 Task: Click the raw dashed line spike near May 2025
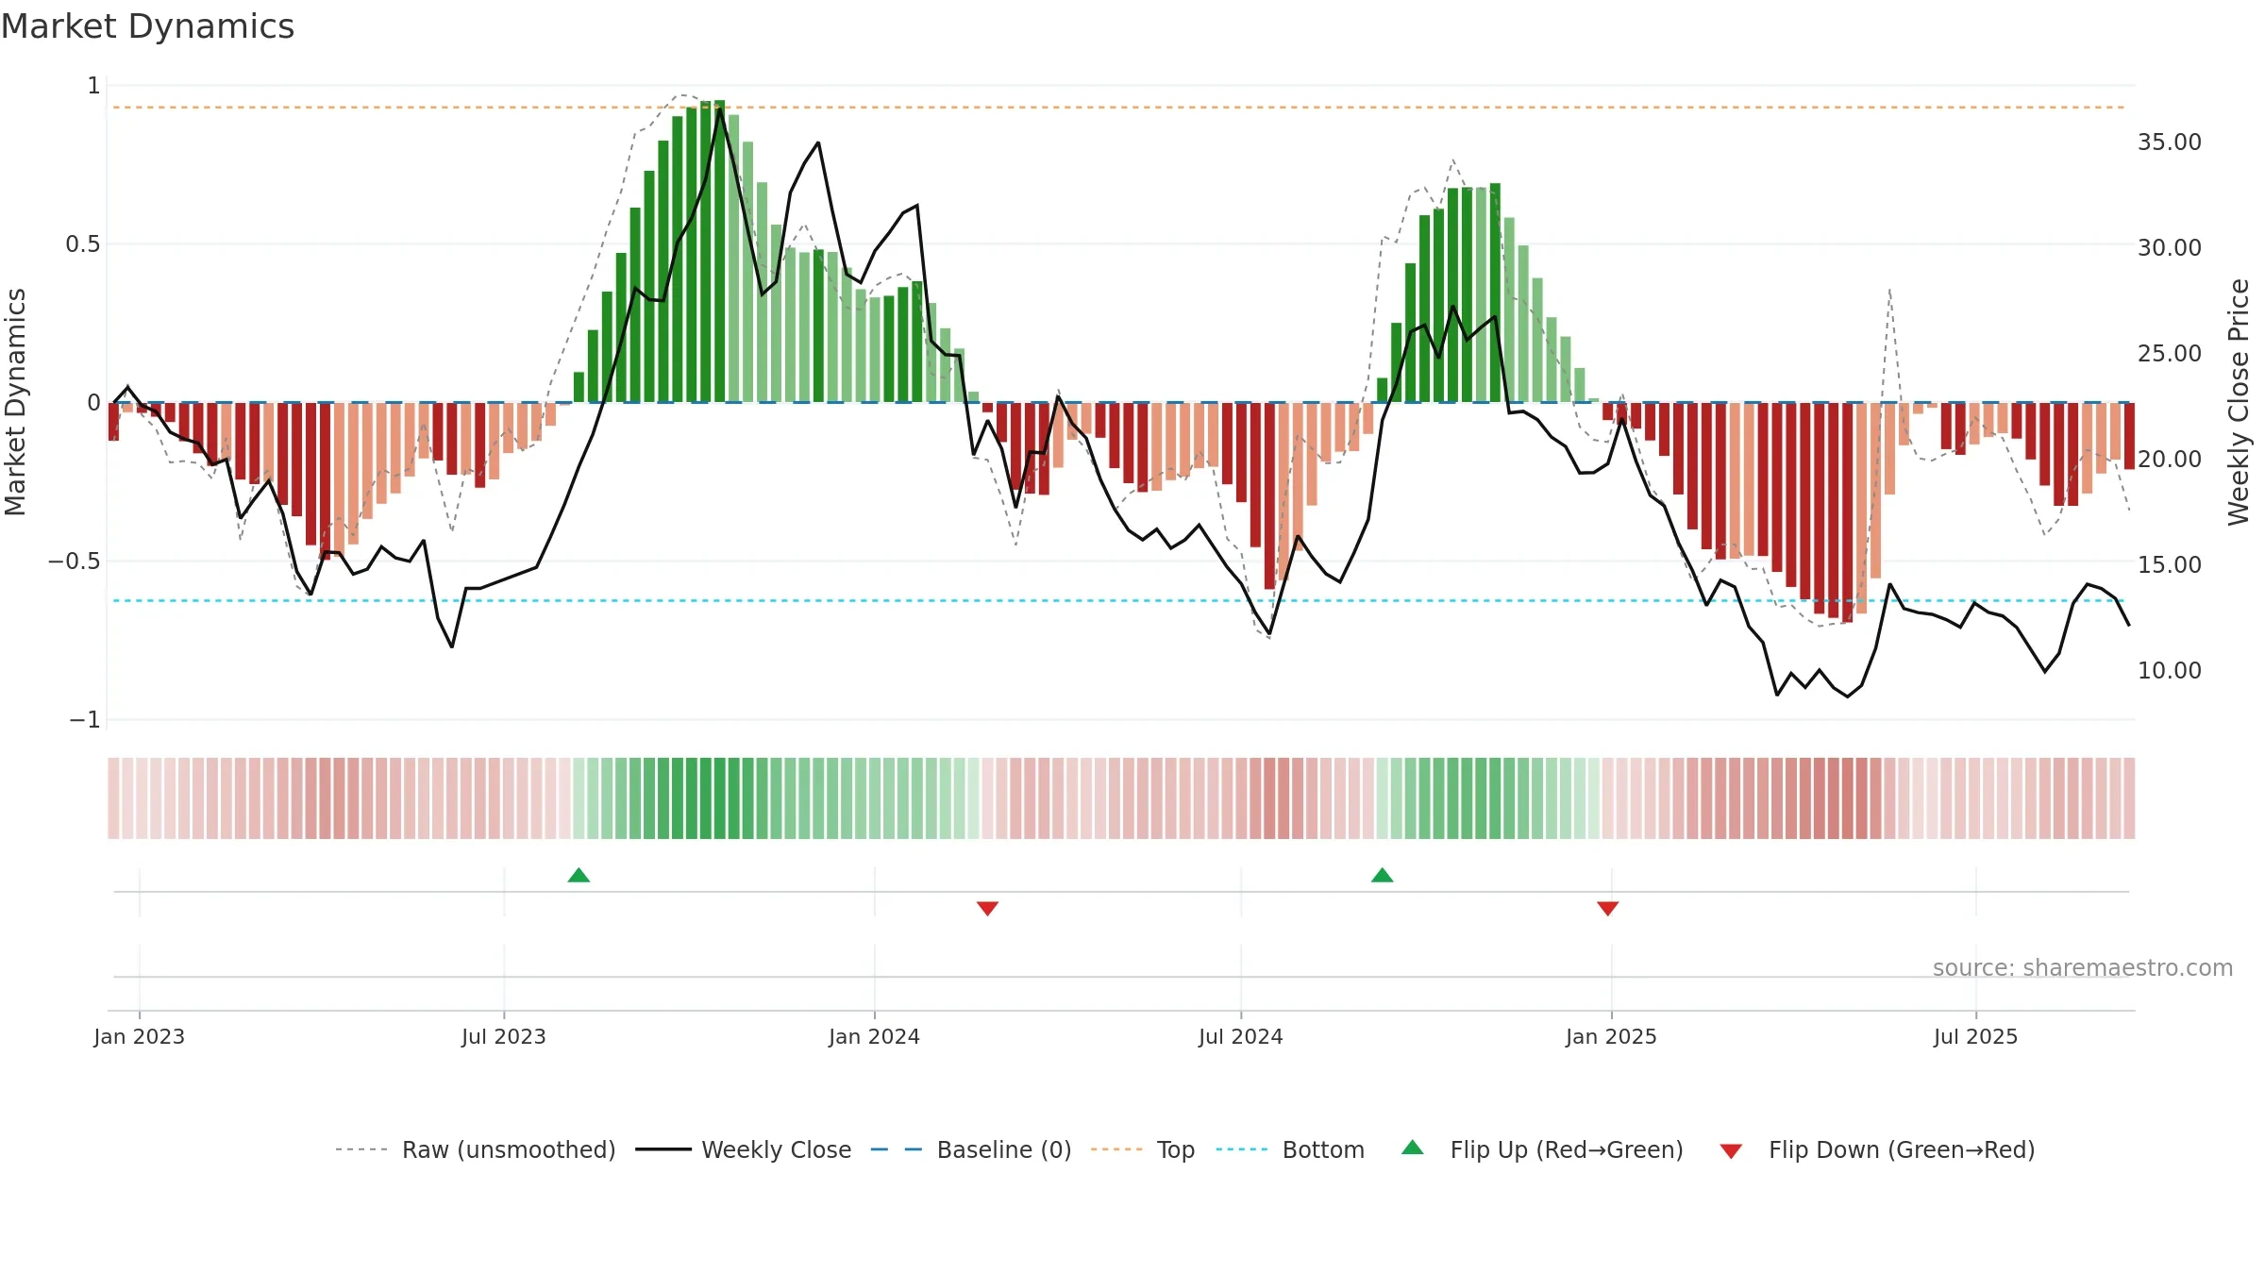[x=1889, y=290]
